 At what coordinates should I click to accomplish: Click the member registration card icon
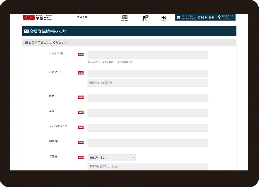coord(124,17)
